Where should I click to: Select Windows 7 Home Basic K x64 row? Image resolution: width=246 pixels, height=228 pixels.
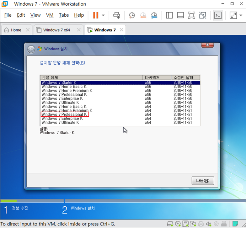(120, 107)
